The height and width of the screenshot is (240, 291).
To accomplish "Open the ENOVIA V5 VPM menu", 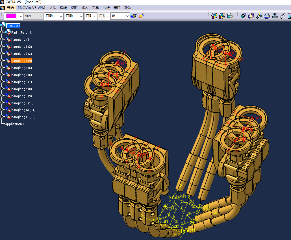I will pos(31,8).
